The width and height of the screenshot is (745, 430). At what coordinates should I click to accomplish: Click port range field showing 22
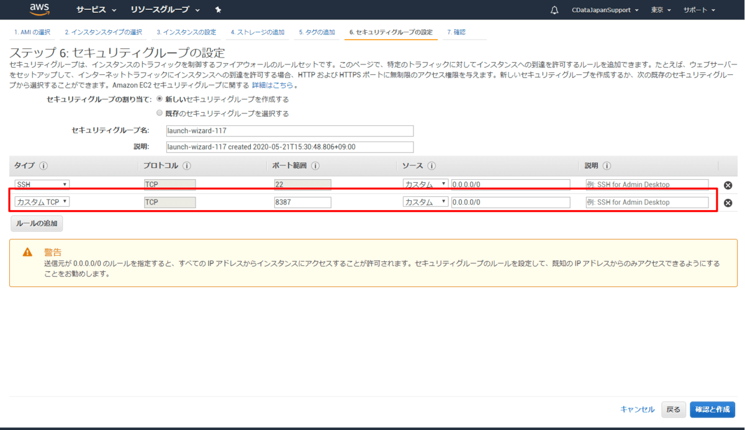tap(302, 185)
